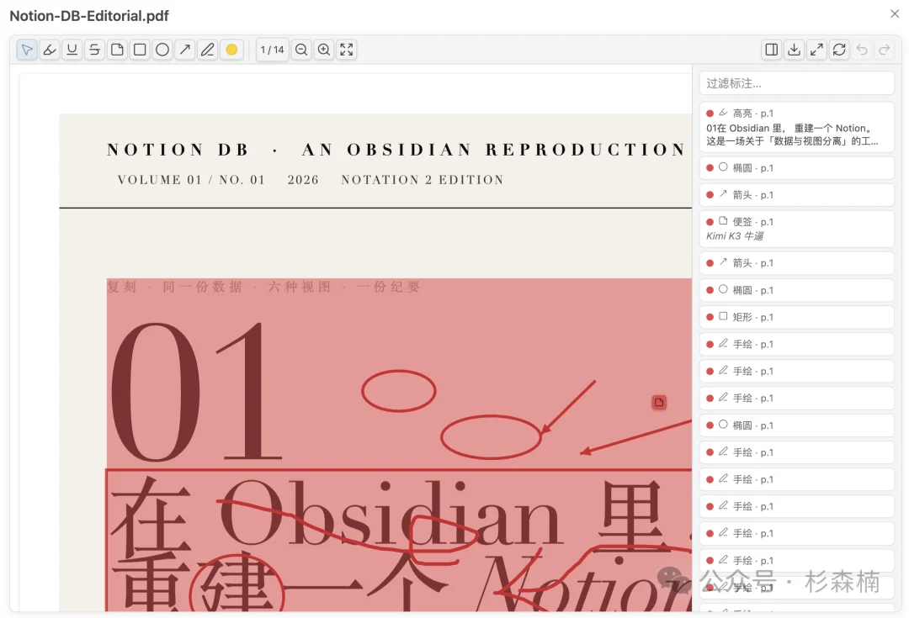Click the fit-to-screen icon

coord(347,50)
